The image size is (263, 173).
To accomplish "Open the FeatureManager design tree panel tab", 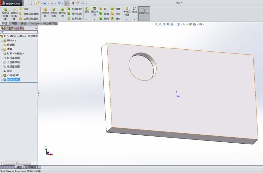I will click(x=2, y=28).
